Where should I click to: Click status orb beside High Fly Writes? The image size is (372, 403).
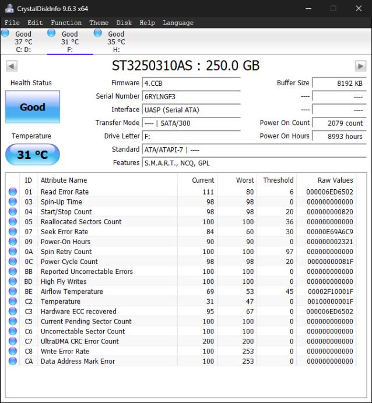coord(13,282)
